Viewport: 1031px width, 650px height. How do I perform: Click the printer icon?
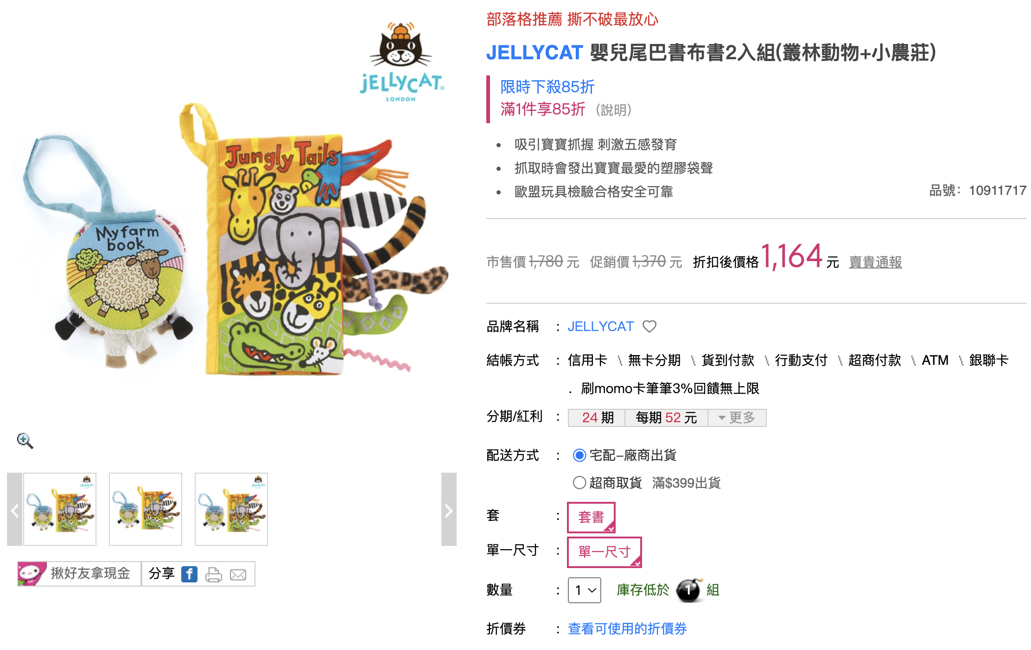click(214, 575)
